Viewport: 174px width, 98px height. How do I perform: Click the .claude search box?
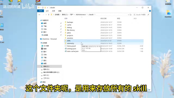tap(141, 14)
